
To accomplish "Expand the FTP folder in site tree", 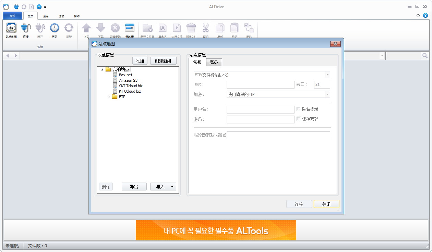I will click(109, 97).
